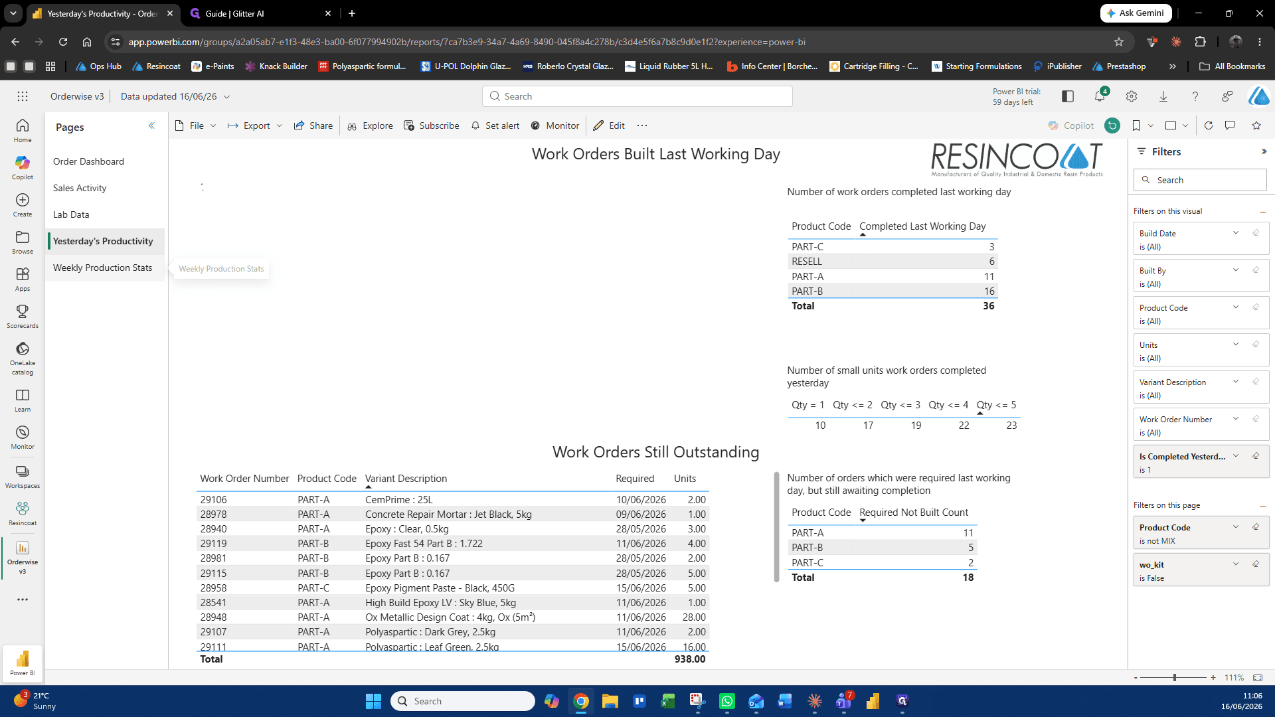This screenshot has height=717, width=1275.
Task: Click outstanding orders table scrollbar
Action: coord(776,527)
